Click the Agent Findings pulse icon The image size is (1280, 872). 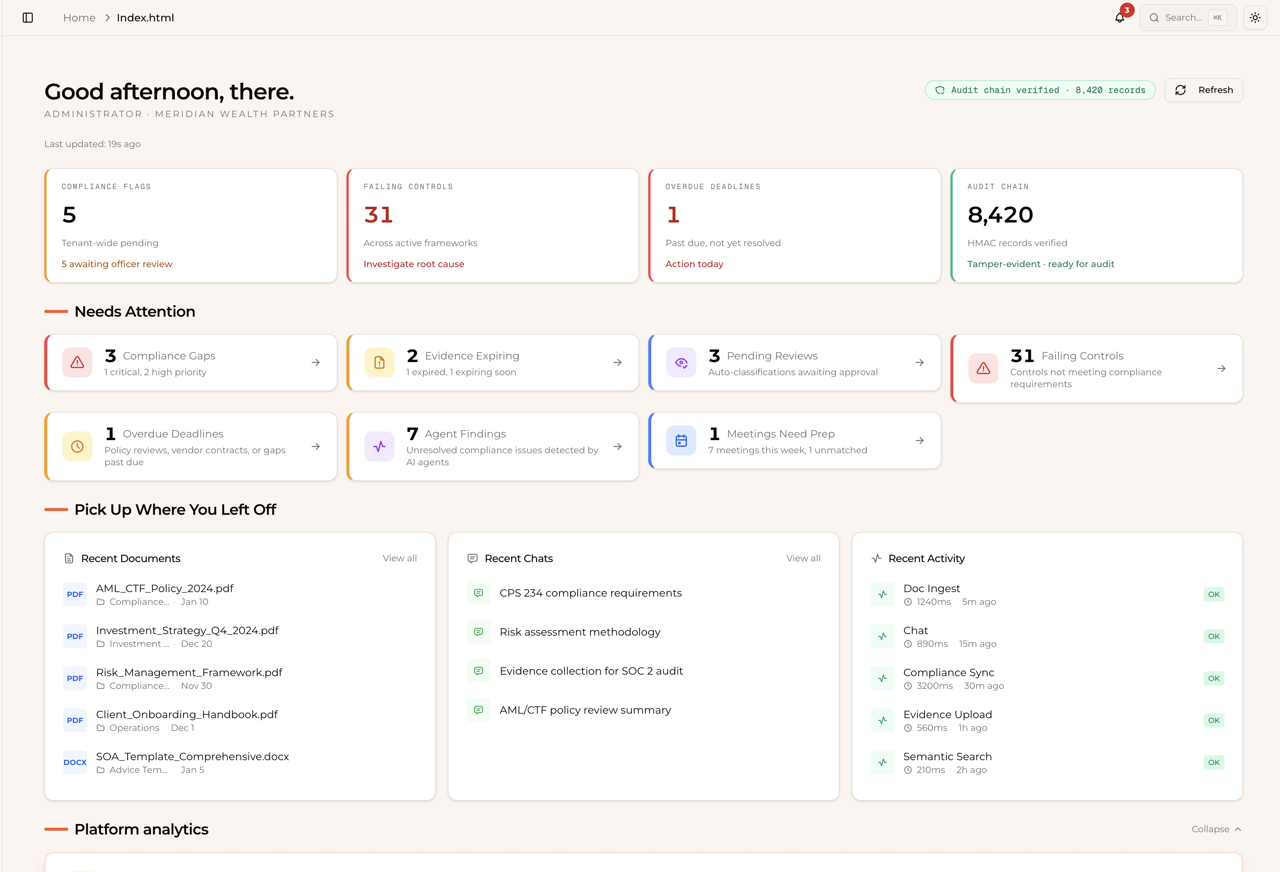[379, 447]
